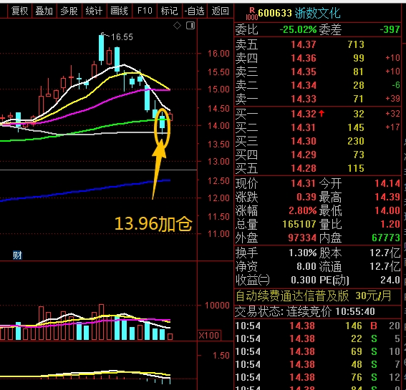Open the 叠加 overlay option

[44, 11]
